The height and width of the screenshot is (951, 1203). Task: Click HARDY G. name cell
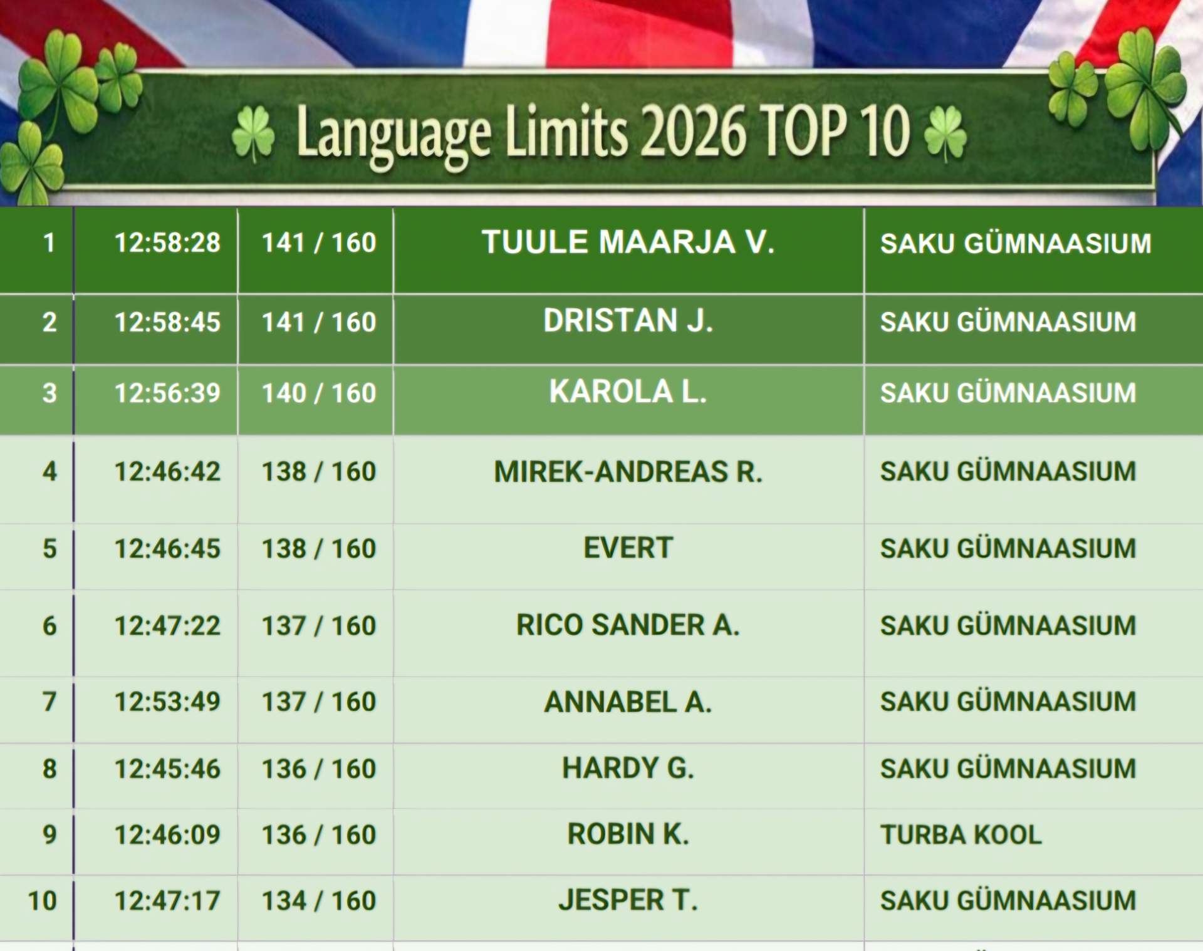point(628,769)
